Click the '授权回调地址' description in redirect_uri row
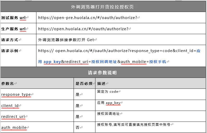207x133 pixels. click(108, 114)
